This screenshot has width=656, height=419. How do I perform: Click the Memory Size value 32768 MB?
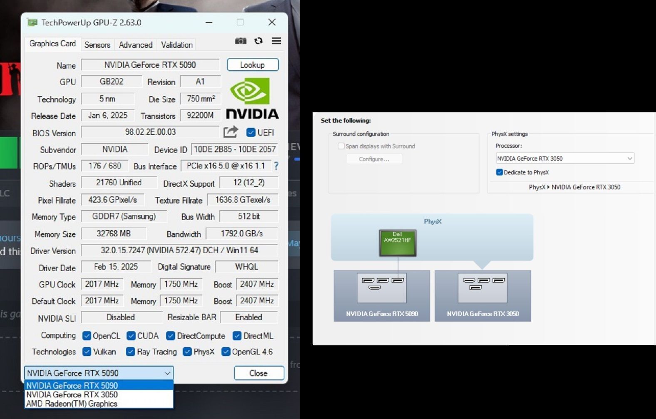[x=114, y=233]
